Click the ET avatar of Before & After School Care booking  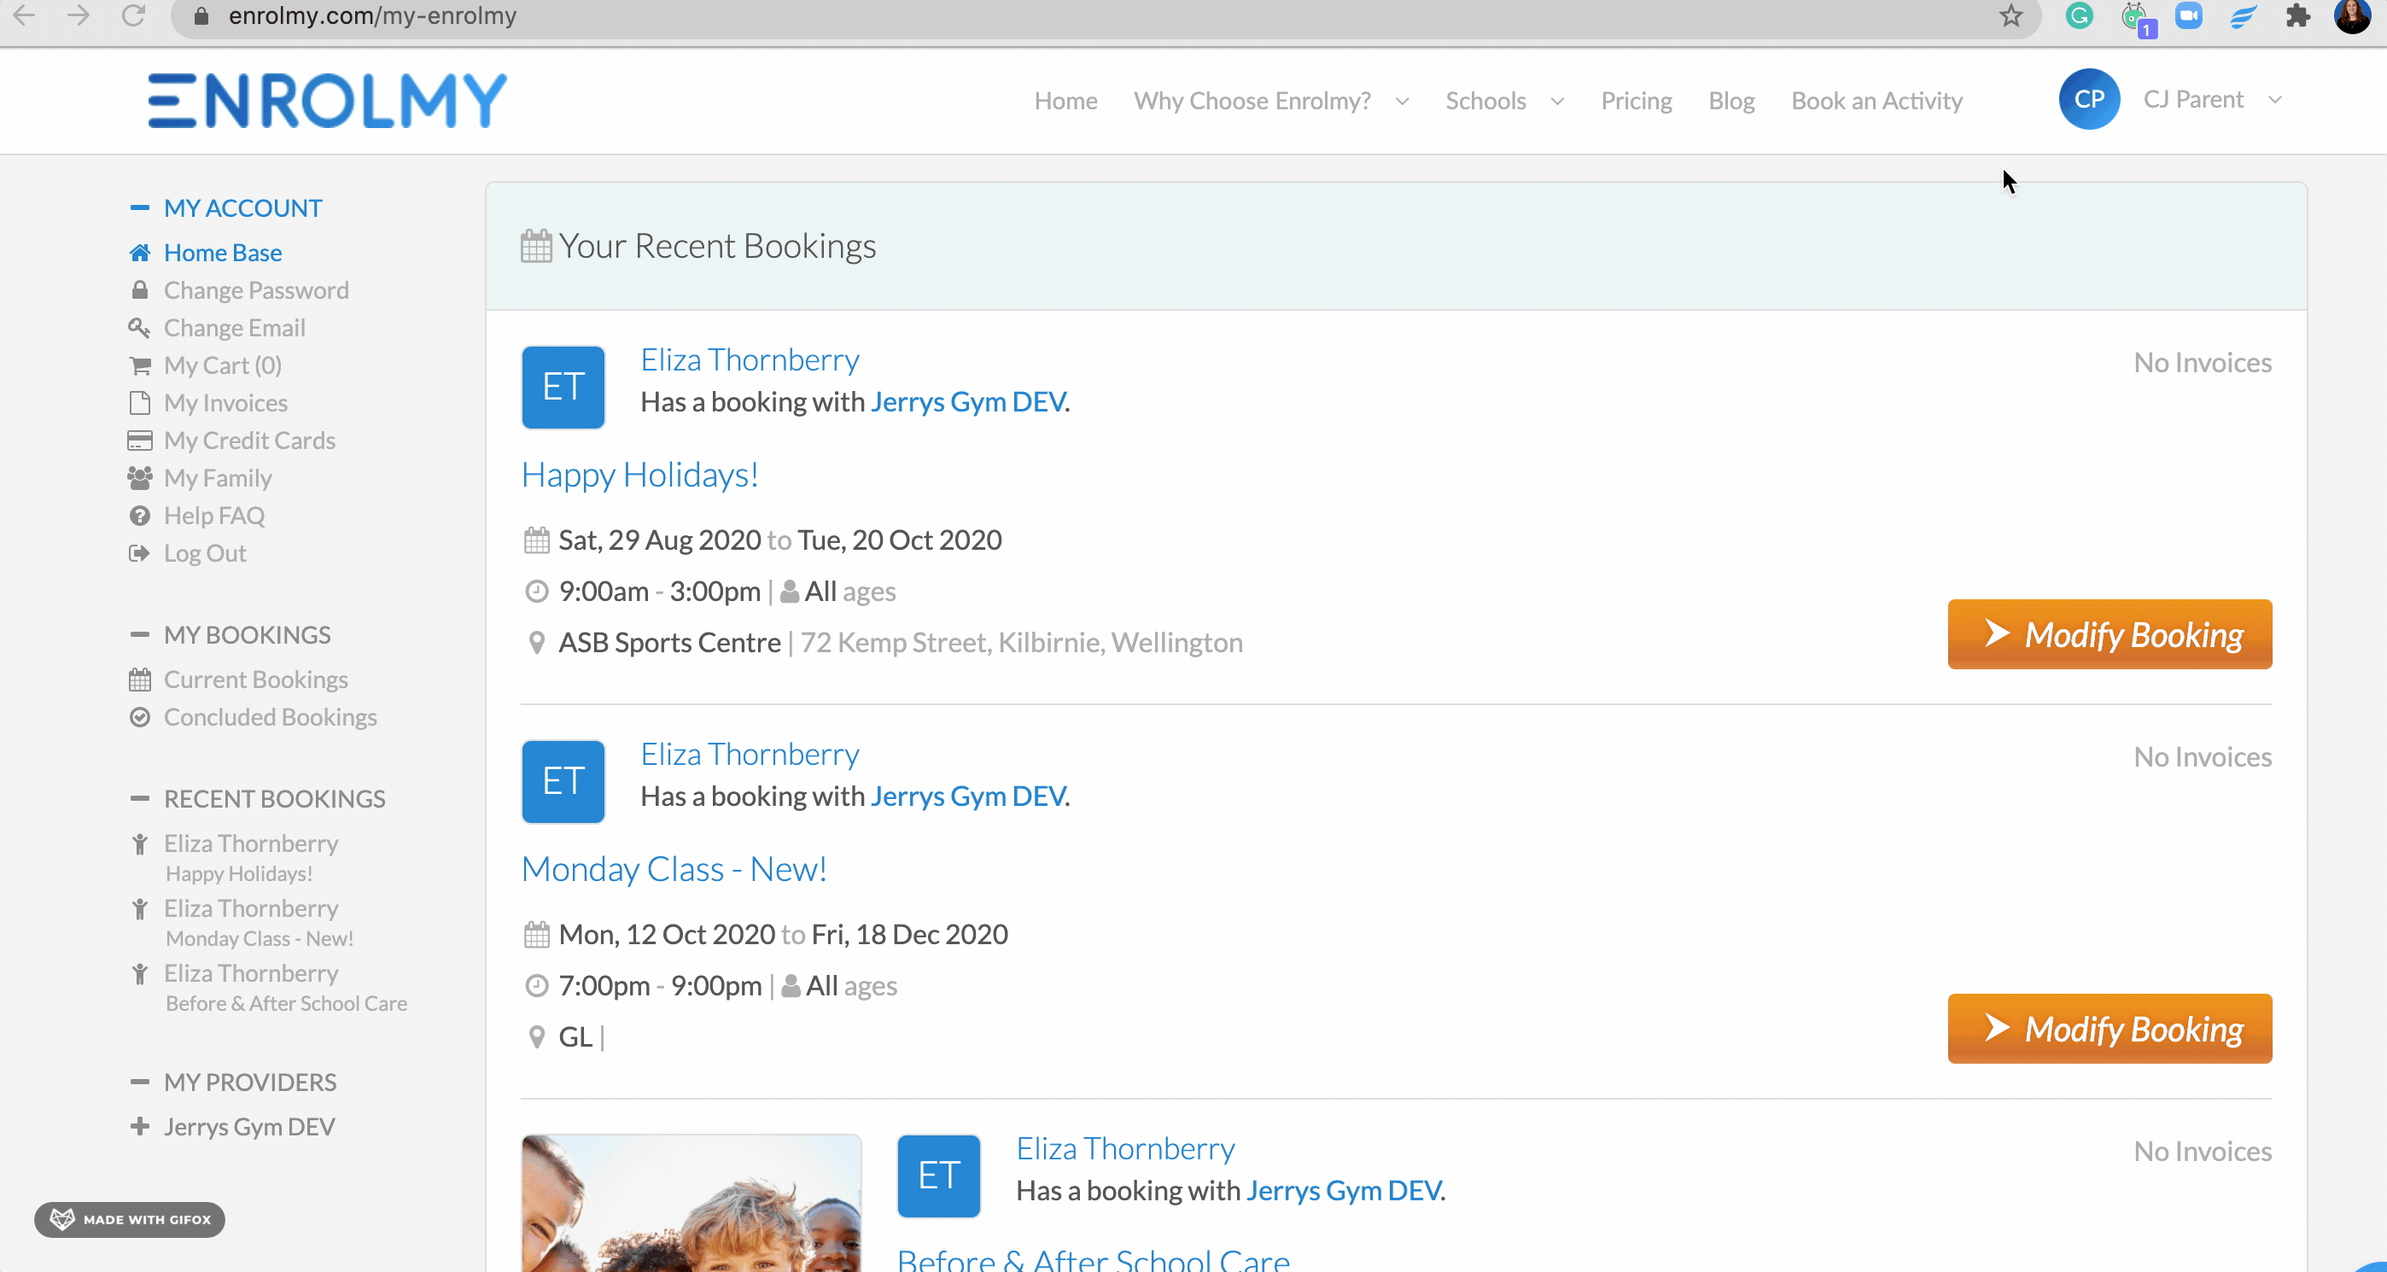[x=937, y=1176]
